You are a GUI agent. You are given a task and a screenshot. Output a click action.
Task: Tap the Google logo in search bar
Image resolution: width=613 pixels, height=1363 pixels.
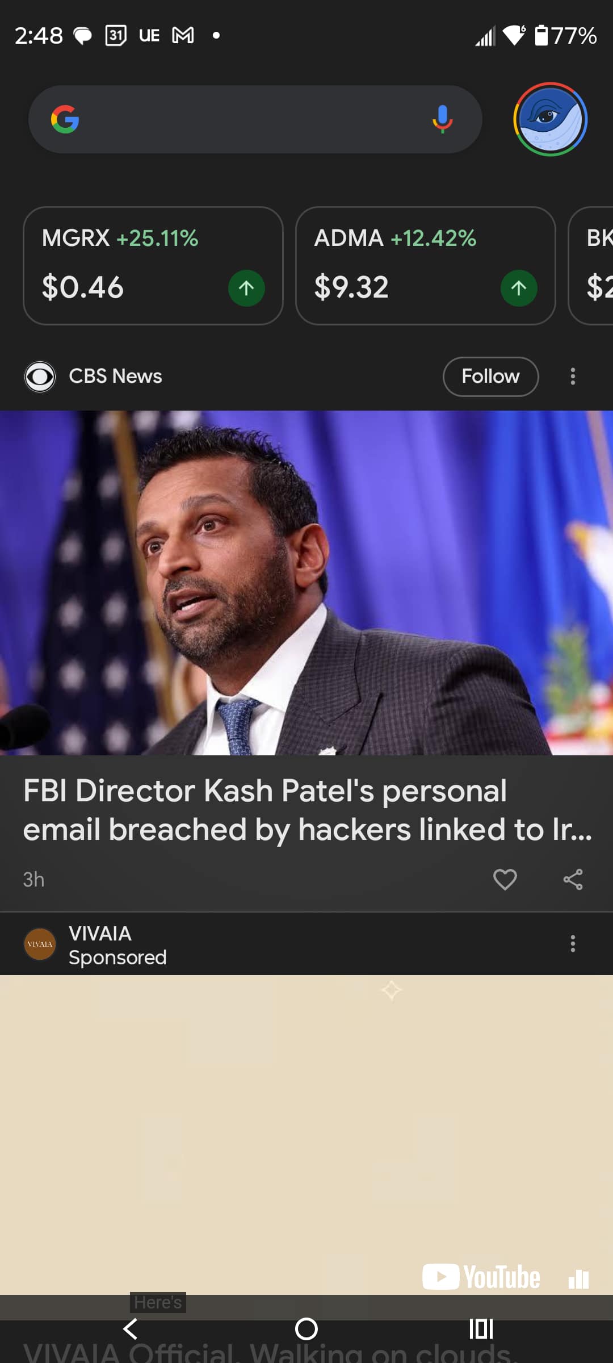click(x=65, y=119)
